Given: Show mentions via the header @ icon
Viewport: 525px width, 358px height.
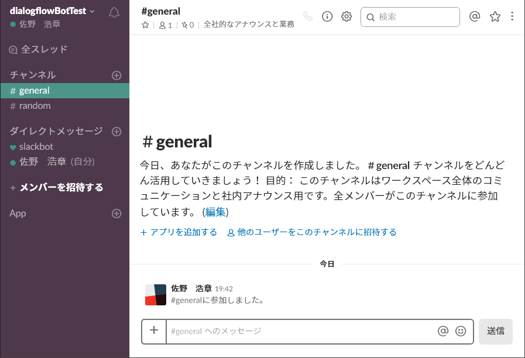Looking at the screenshot, I should coord(475,16).
